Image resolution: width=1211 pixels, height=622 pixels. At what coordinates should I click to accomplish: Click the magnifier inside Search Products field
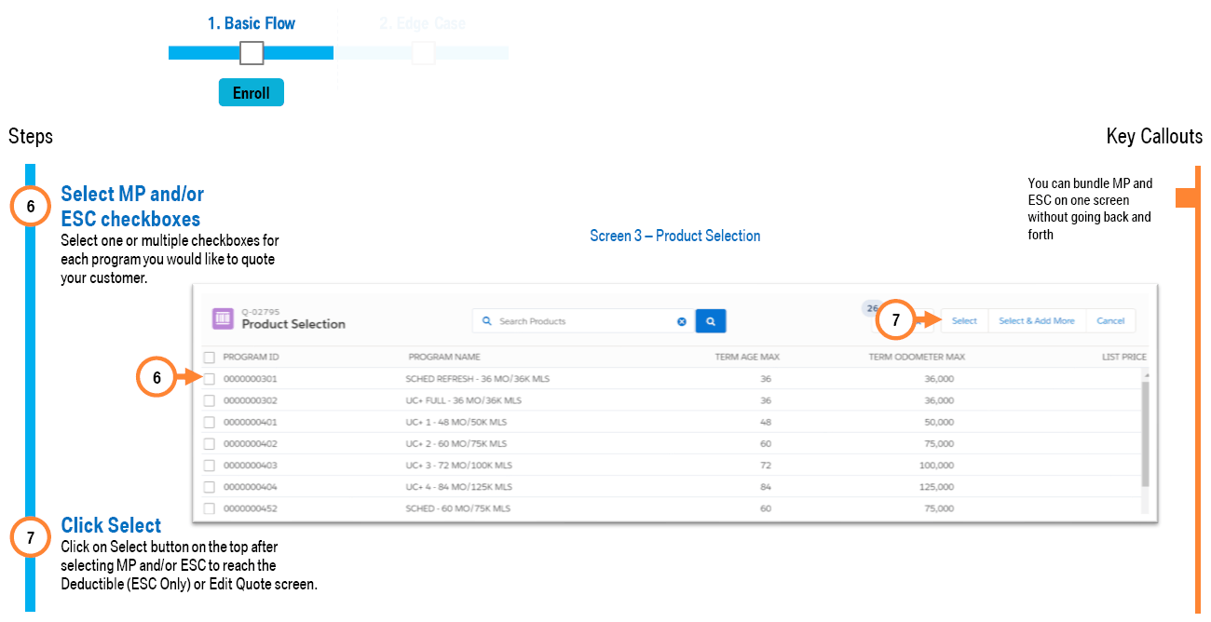[486, 321]
